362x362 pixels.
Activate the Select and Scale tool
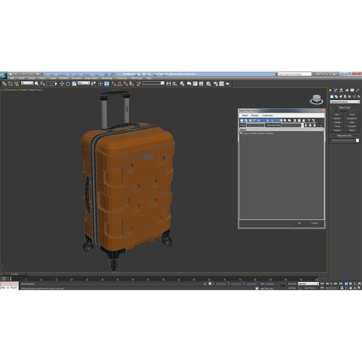74,83
